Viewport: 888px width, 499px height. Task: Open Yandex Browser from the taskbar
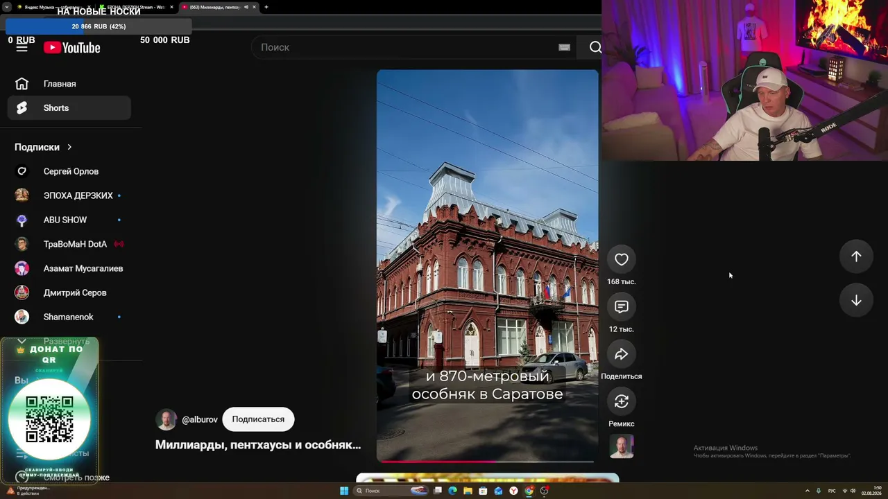tap(513, 491)
